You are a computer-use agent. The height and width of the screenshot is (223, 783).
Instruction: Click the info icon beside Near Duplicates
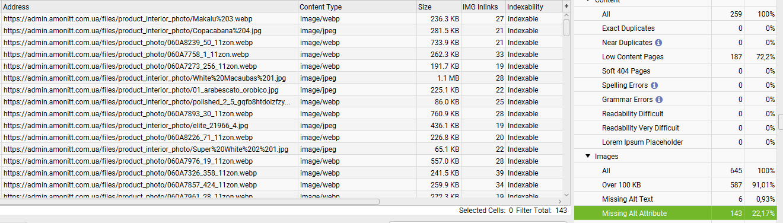658,43
